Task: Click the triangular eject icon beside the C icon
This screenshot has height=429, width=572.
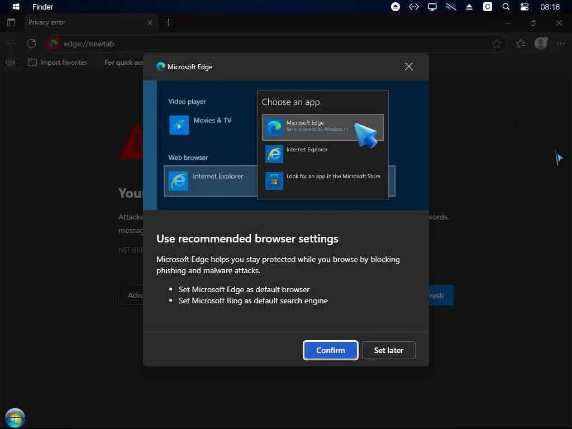Action: 469,7
